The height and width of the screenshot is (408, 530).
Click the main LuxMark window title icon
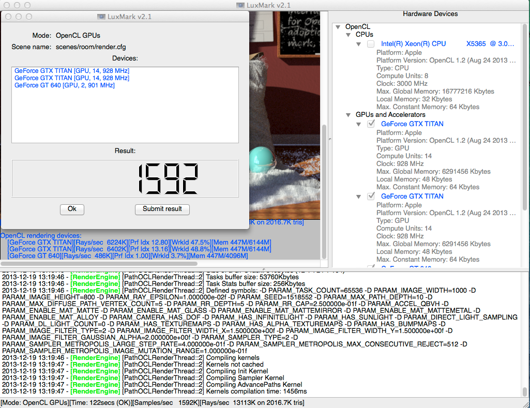click(240, 5)
